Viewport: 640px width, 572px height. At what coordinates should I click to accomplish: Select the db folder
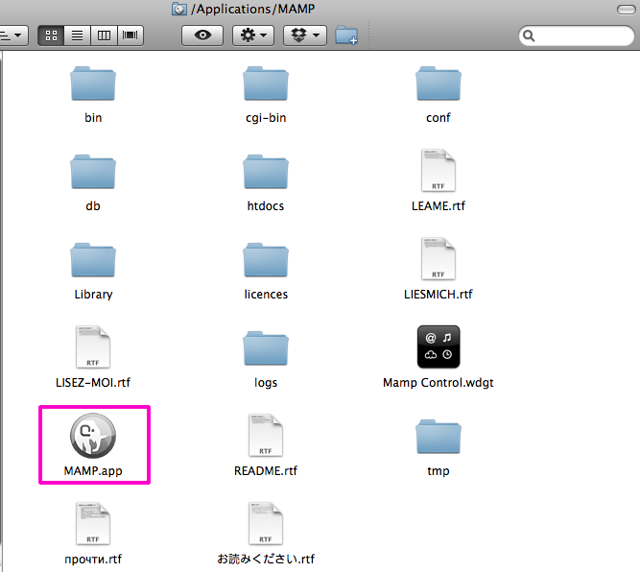point(93,172)
